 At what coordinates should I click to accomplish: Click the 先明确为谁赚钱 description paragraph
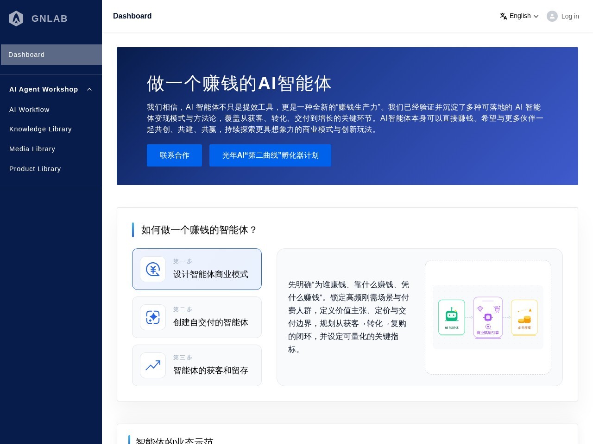click(349, 317)
